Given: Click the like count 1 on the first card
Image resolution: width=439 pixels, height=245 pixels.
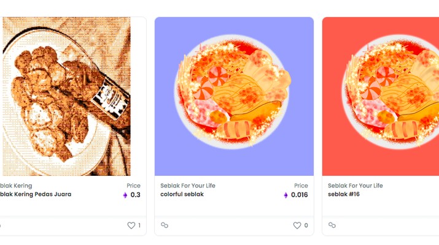Looking at the screenshot, I should 139,225.
